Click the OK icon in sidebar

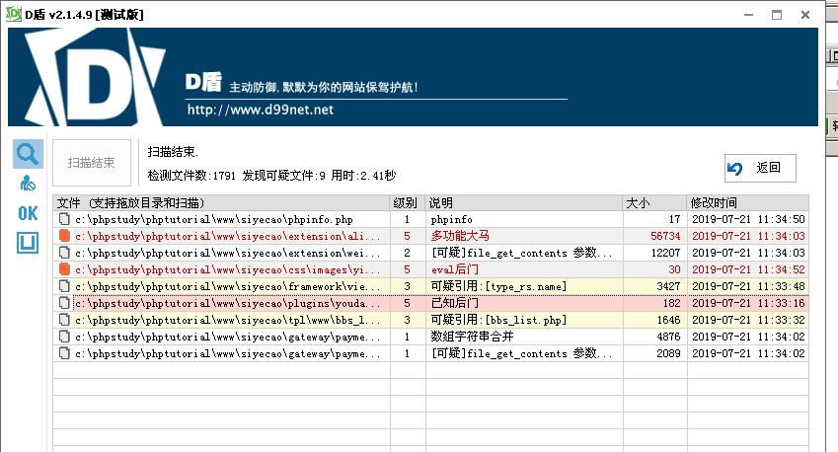click(28, 214)
